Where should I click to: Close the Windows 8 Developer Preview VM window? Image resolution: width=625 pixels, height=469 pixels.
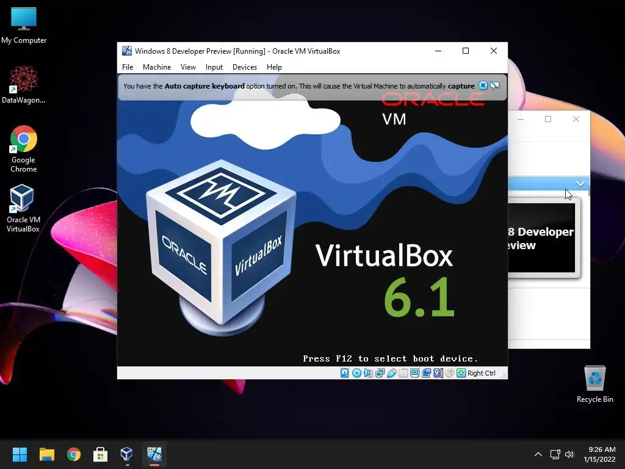pos(493,51)
